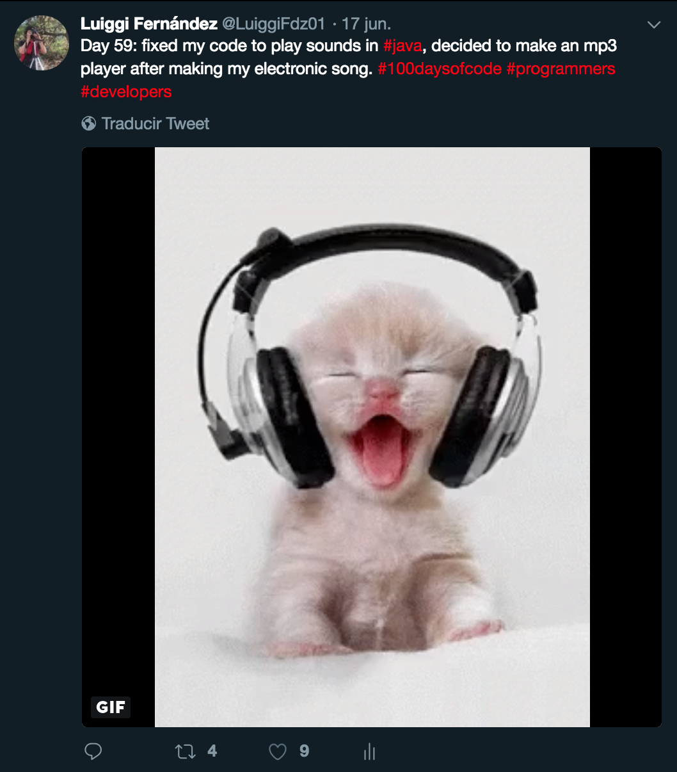Like the tweet with heart icon
This screenshot has height=772, width=677.
point(278,752)
